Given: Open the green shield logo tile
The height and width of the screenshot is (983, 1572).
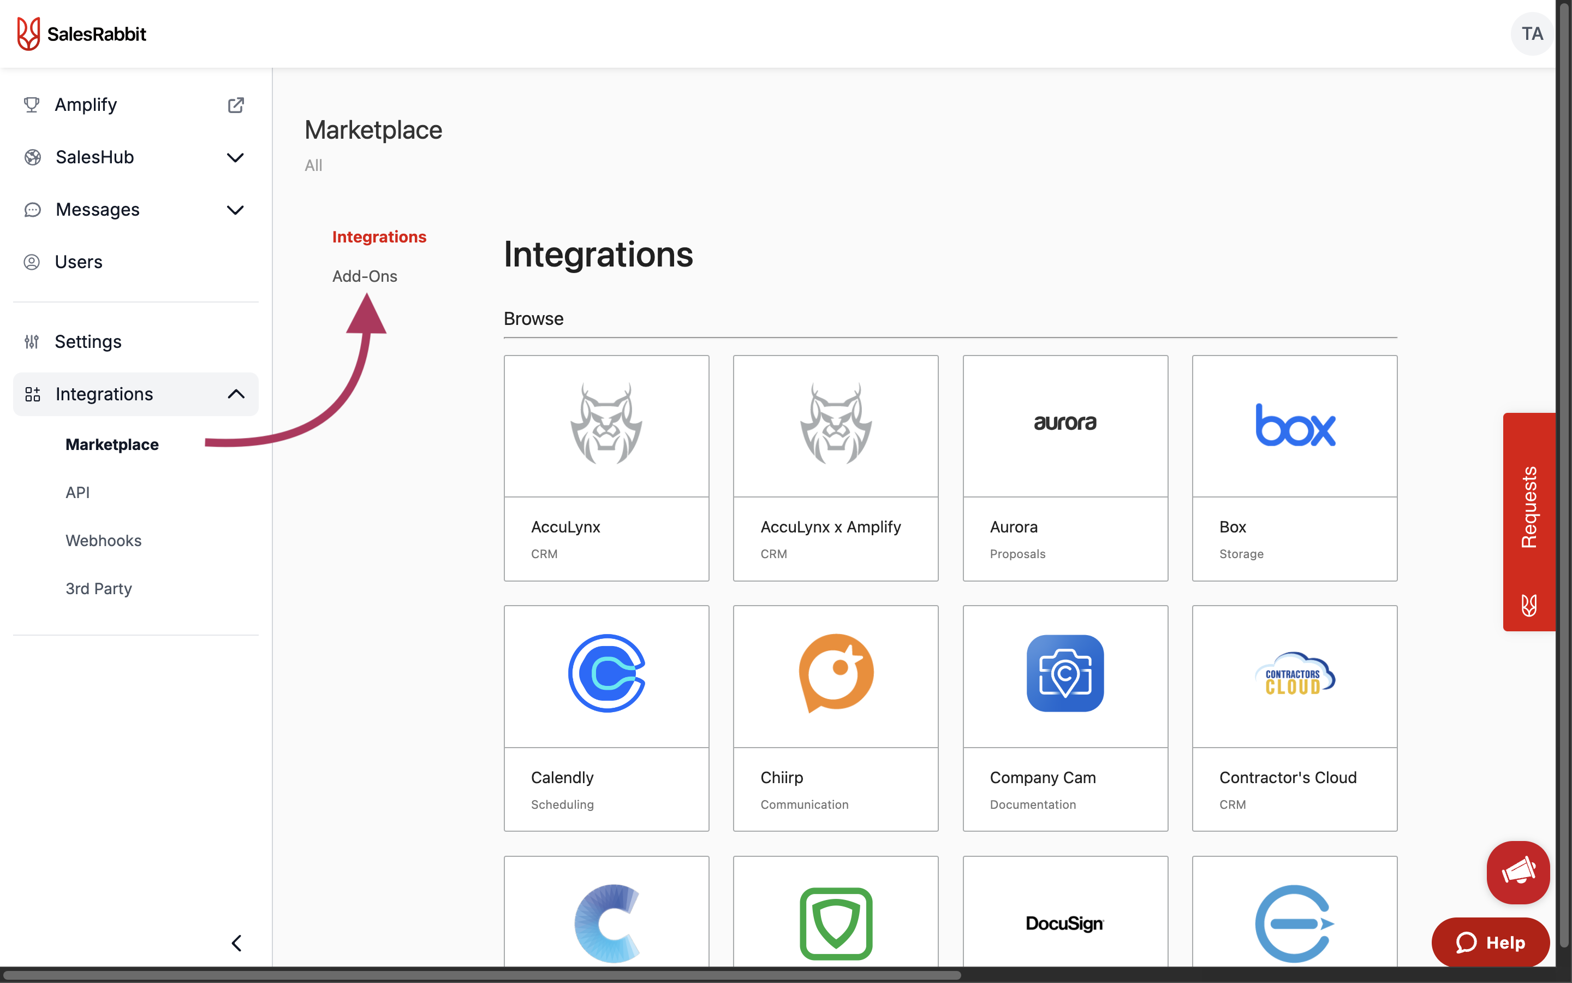Looking at the screenshot, I should tap(836, 923).
